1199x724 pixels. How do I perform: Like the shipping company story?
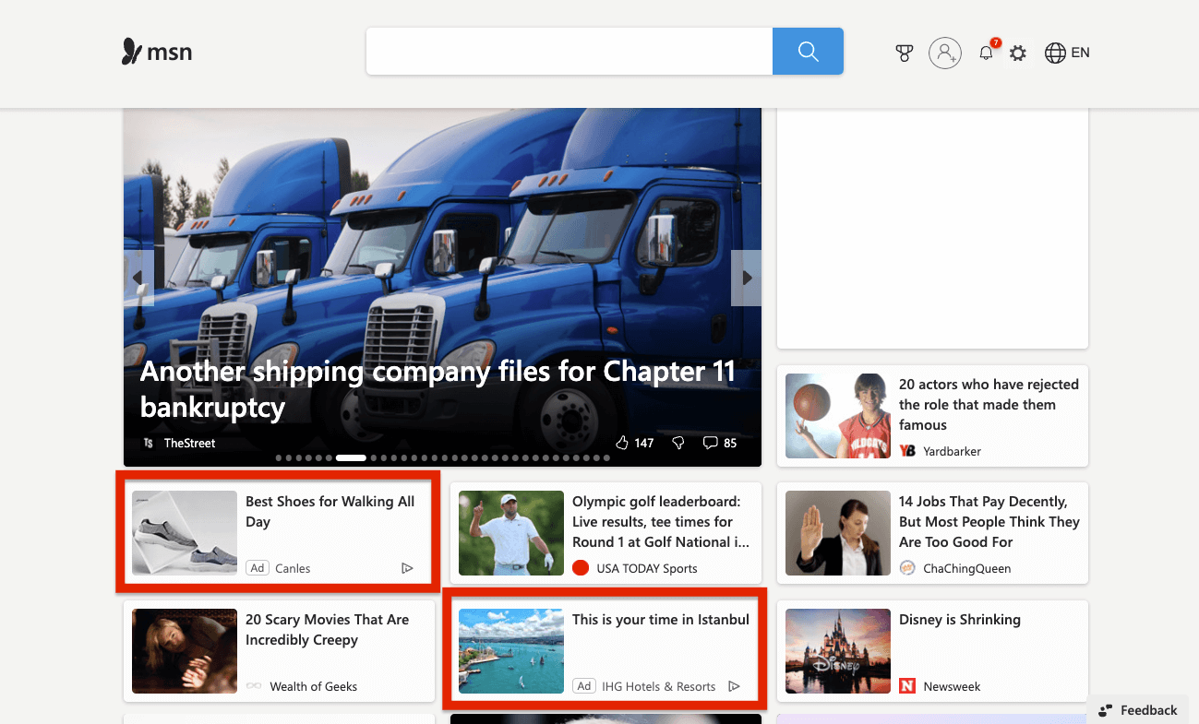pyautogui.click(x=623, y=443)
